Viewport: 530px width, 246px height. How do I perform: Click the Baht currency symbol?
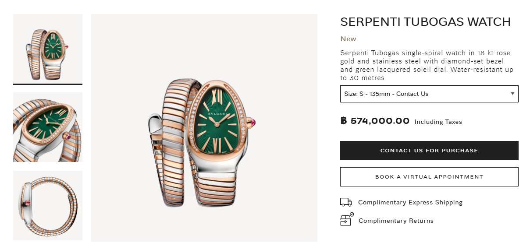coord(344,121)
